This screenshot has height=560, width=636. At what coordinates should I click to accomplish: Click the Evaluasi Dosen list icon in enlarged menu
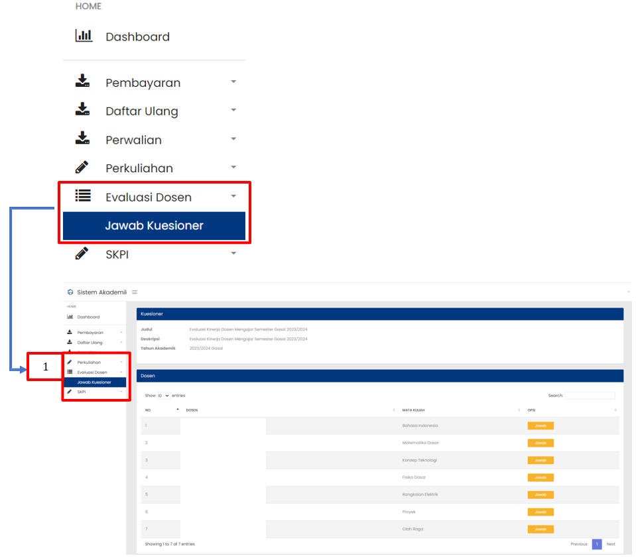(83, 196)
